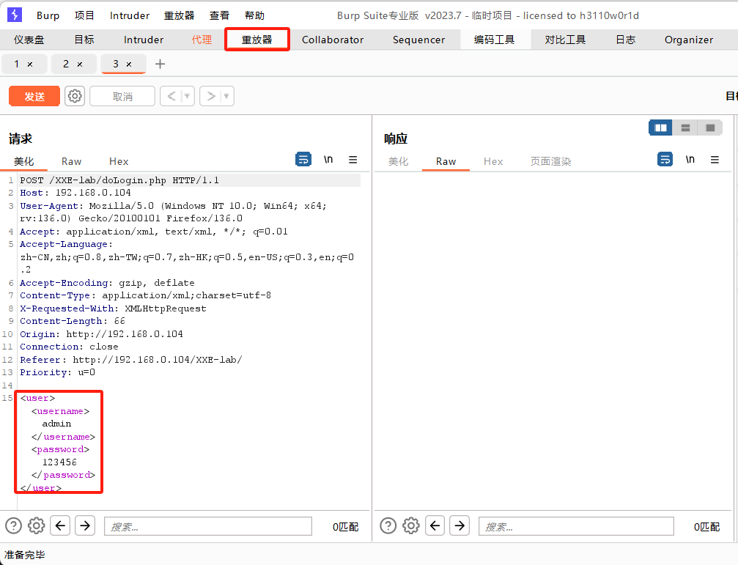This screenshot has height=565, width=738.
Task: Open the 项目 menu
Action: [x=84, y=15]
